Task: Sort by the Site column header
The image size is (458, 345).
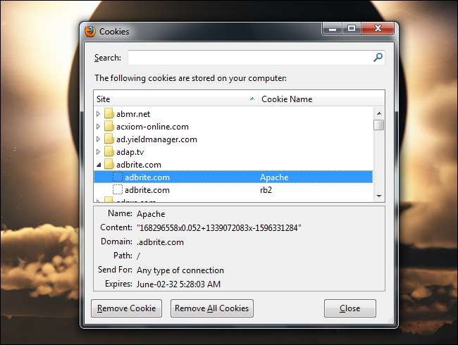Action: 176,99
